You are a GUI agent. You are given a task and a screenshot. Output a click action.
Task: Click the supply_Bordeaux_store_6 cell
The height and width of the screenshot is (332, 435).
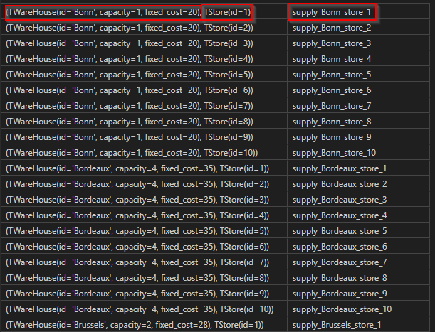pos(358,247)
